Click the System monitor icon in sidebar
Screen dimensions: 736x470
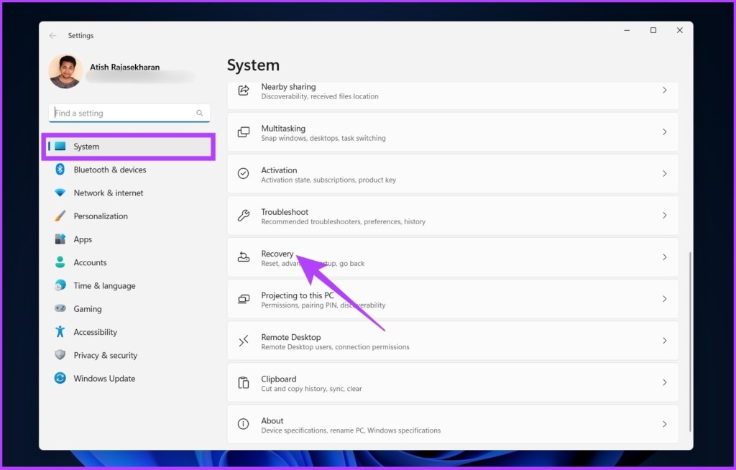pos(60,146)
